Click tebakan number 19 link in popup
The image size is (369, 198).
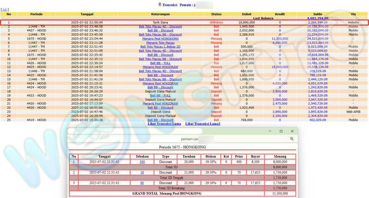click(142, 172)
